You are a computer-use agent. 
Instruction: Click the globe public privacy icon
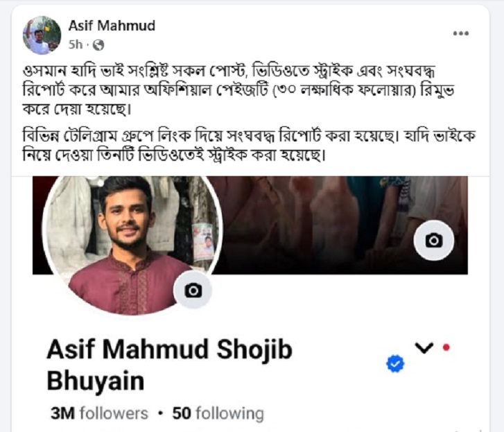click(98, 45)
